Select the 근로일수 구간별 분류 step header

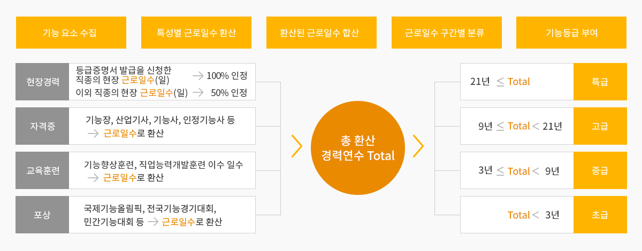(x=447, y=33)
